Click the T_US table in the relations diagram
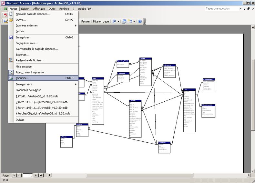 pyautogui.click(x=189, y=110)
